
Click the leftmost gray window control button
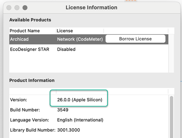[9, 7]
